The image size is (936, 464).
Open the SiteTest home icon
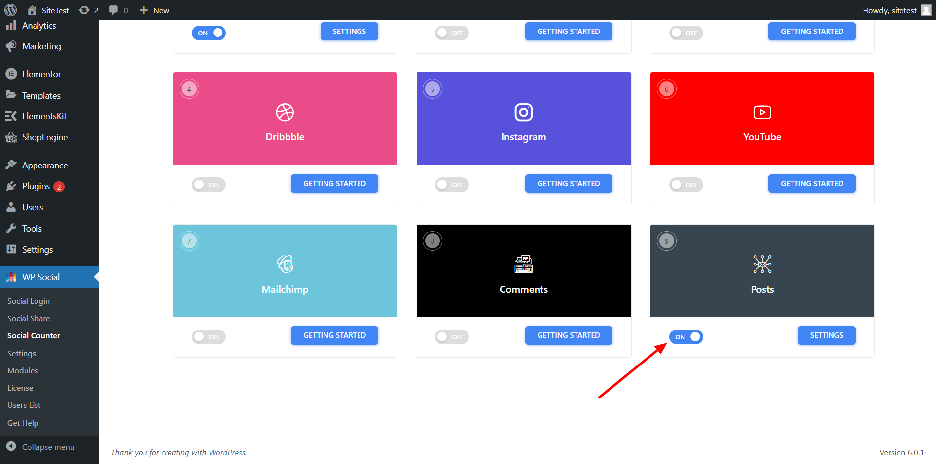(32, 10)
